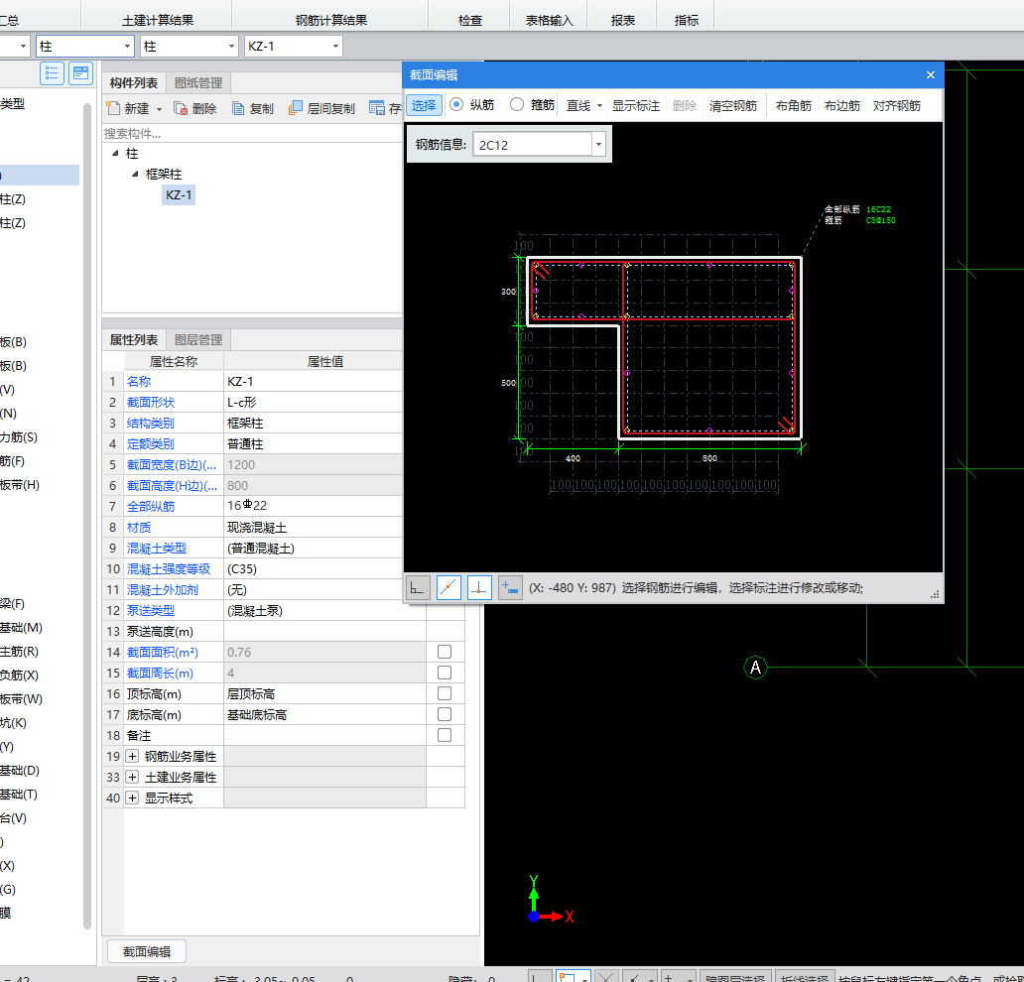Switch to list view icon in left panel
The image size is (1024, 982).
[x=52, y=73]
